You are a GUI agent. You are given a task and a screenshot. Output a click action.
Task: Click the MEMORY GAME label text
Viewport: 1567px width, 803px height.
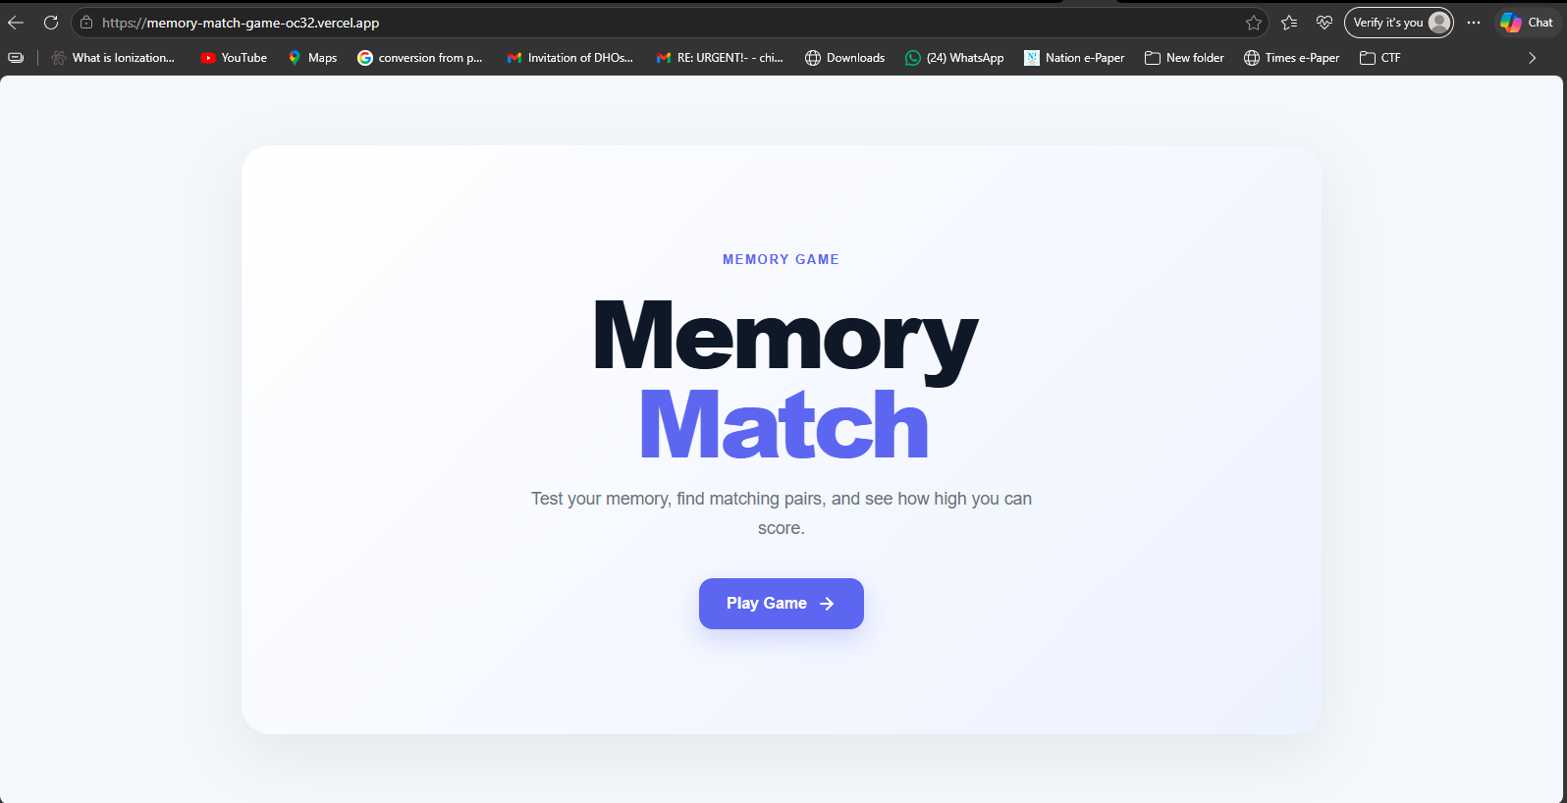tap(781, 259)
